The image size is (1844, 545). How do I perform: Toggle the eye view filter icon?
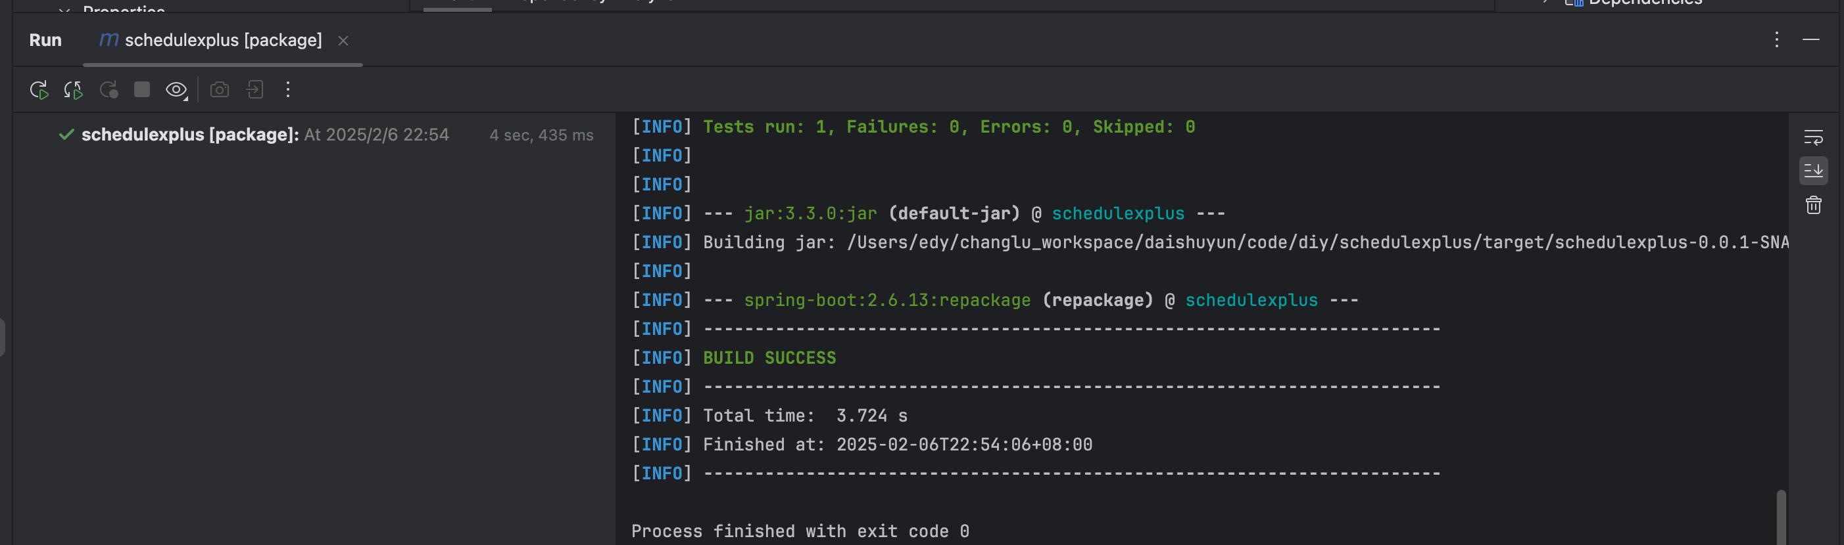(176, 90)
